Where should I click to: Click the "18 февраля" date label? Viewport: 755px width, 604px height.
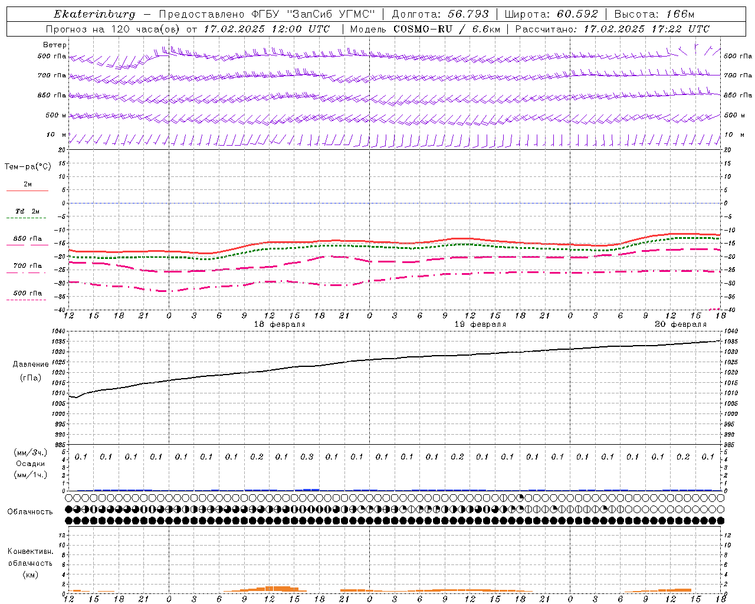point(280,324)
